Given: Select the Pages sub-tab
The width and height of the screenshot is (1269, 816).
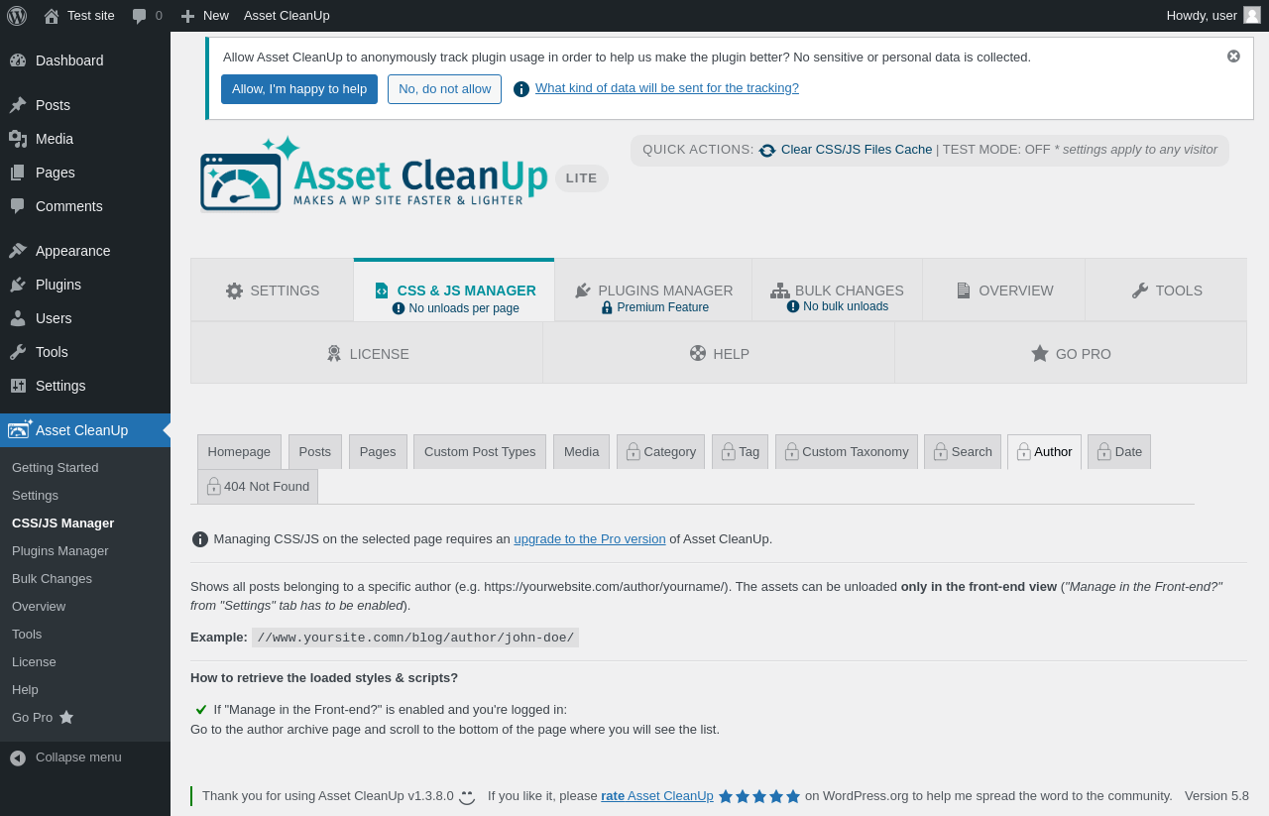Looking at the screenshot, I should tap(378, 452).
